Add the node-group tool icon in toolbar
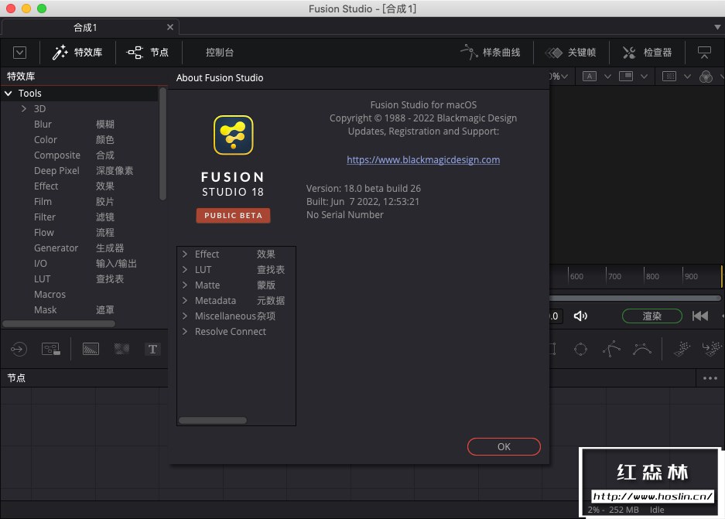This screenshot has width=725, height=519. (51, 349)
